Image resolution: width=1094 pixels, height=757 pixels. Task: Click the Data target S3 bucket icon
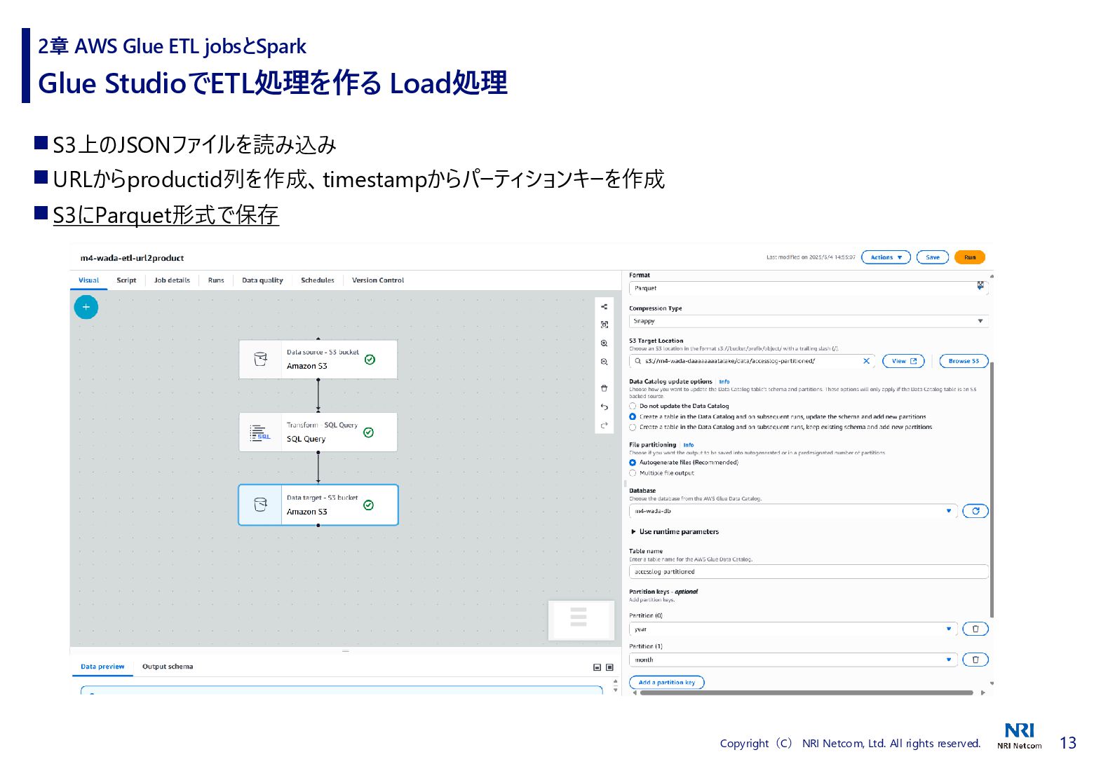[x=260, y=505]
